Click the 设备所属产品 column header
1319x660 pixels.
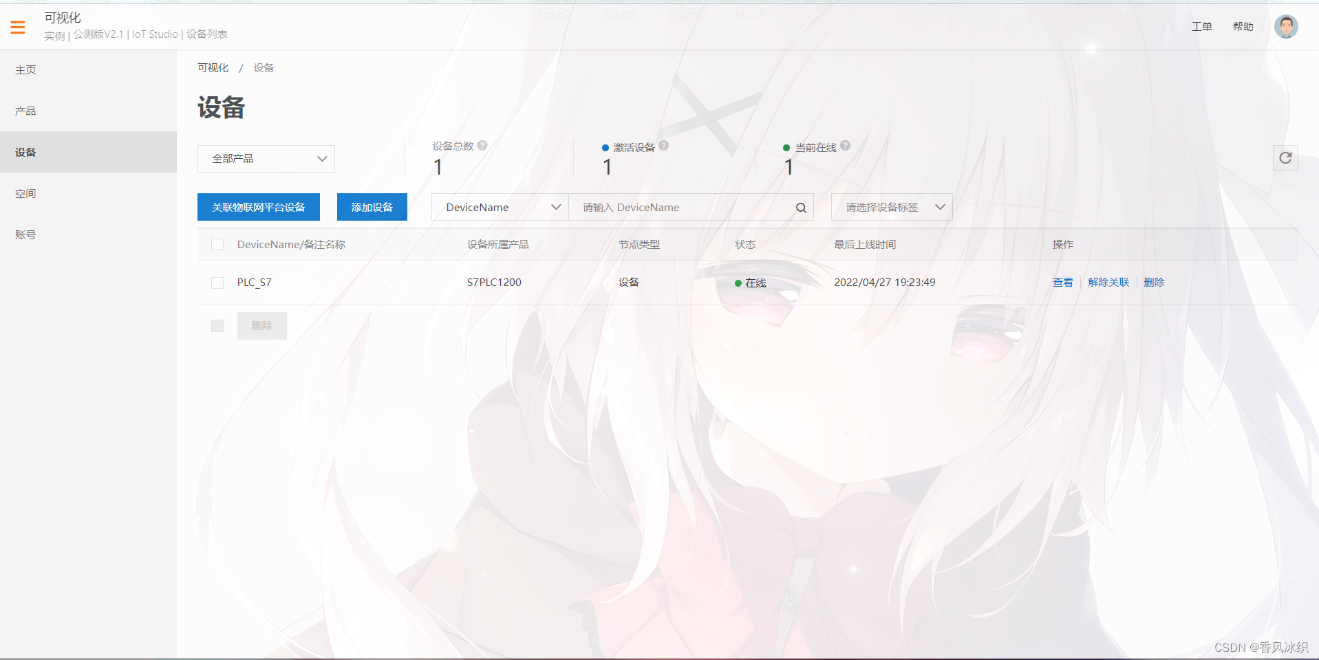click(x=497, y=245)
